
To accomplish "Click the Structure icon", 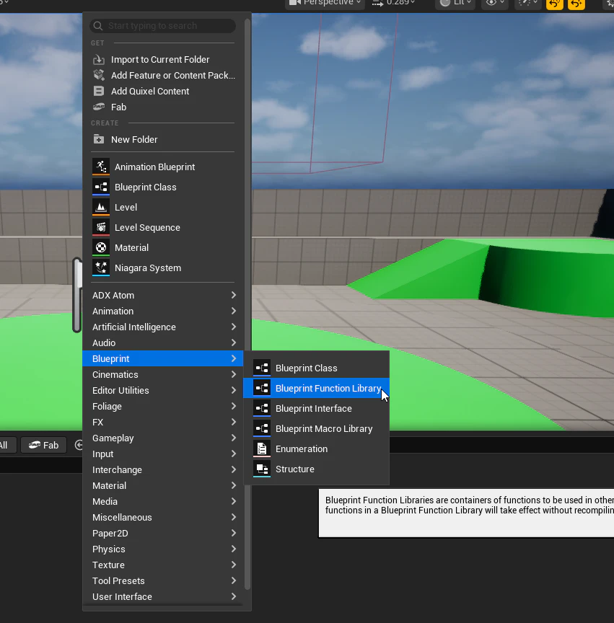I will click(262, 469).
